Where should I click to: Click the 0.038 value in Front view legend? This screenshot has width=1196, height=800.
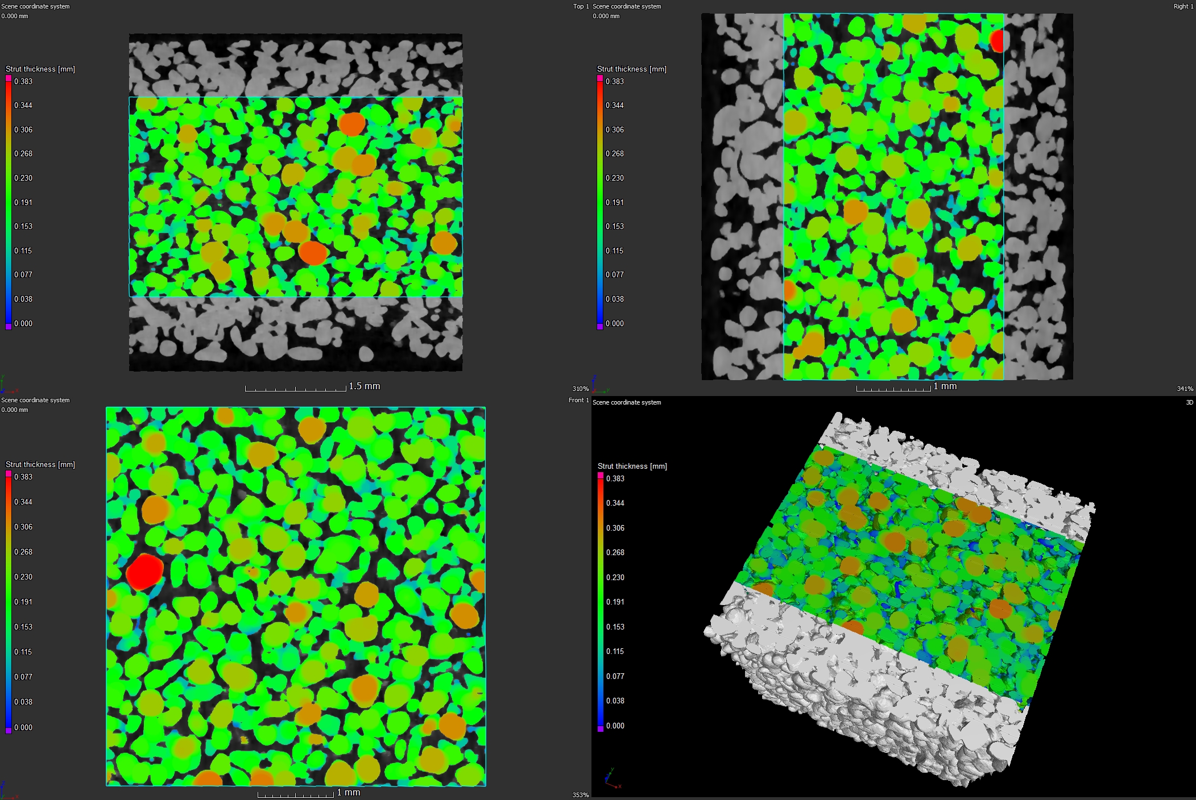pos(23,702)
